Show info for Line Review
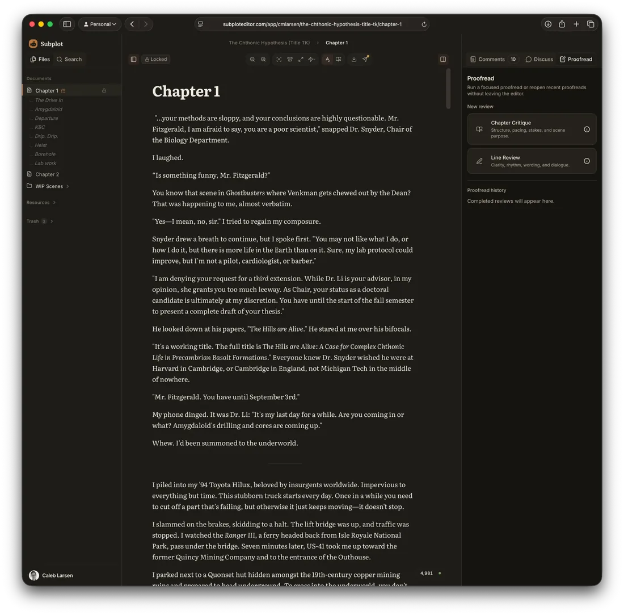This screenshot has width=624, height=615. coord(587,161)
